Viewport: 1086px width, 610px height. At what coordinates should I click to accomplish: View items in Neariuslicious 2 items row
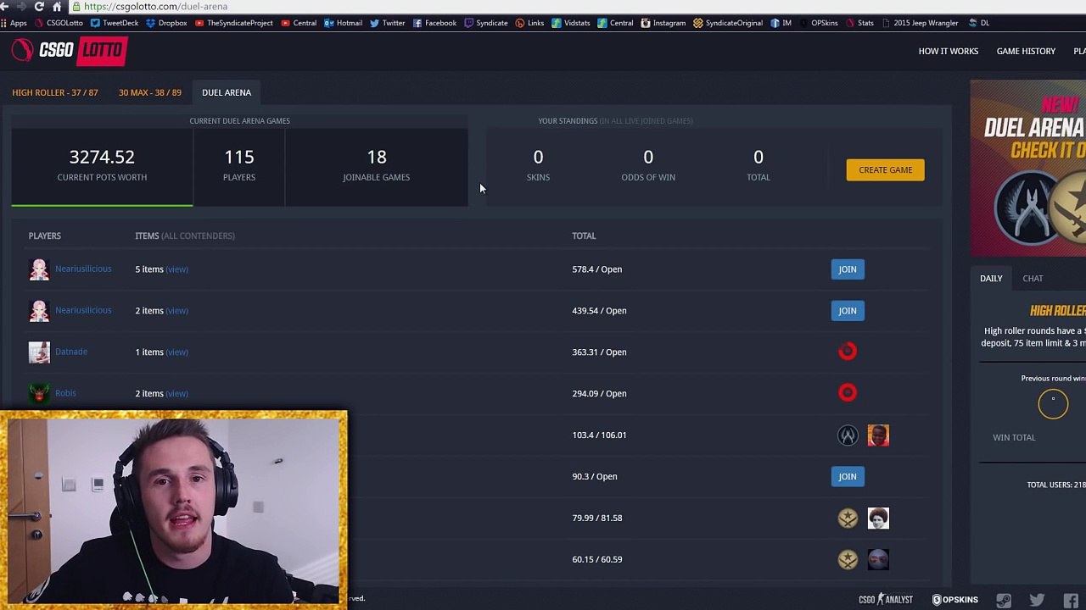click(x=176, y=311)
